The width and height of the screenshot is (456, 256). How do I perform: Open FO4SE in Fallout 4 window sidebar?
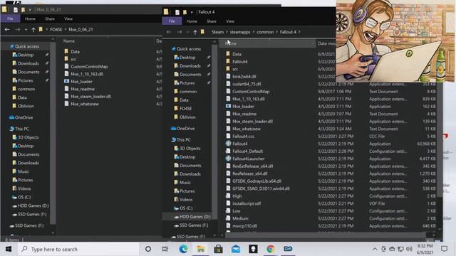point(185,108)
